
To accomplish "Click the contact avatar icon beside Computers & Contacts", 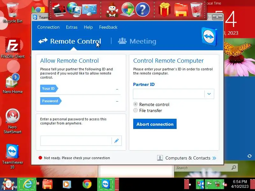I will (x=160, y=158).
